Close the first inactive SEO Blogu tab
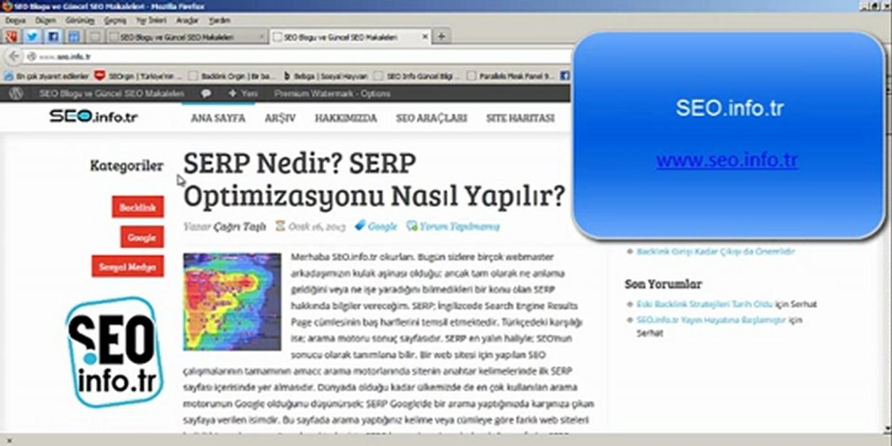 [260, 37]
